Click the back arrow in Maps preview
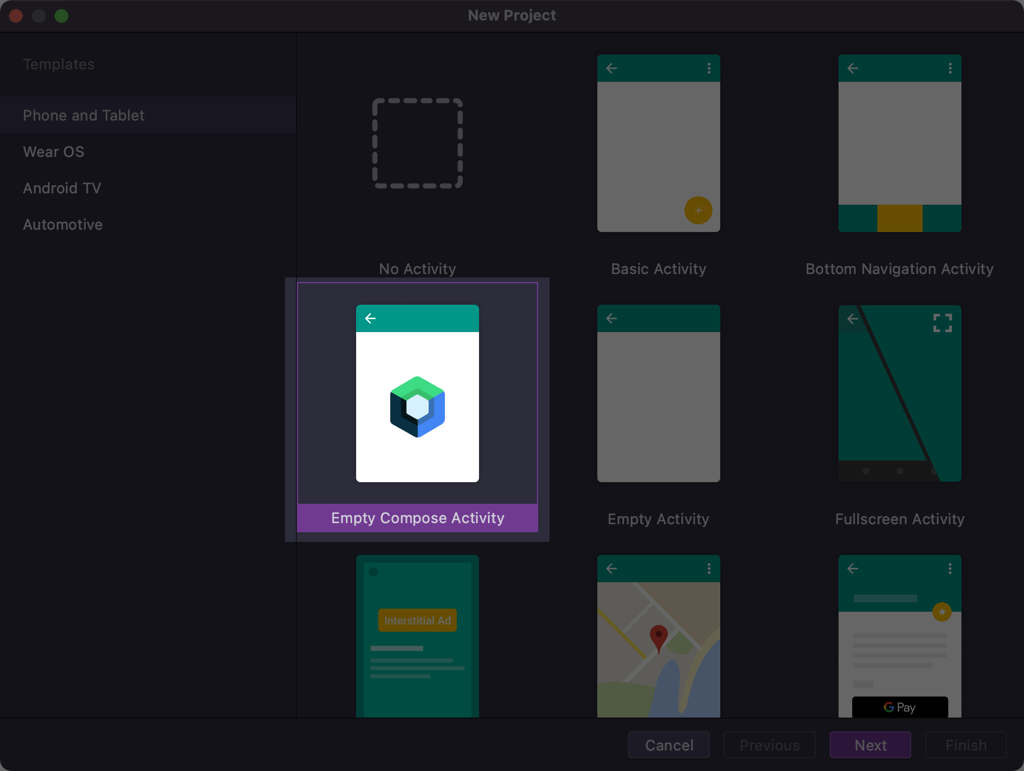Image resolution: width=1024 pixels, height=771 pixels. coord(612,569)
